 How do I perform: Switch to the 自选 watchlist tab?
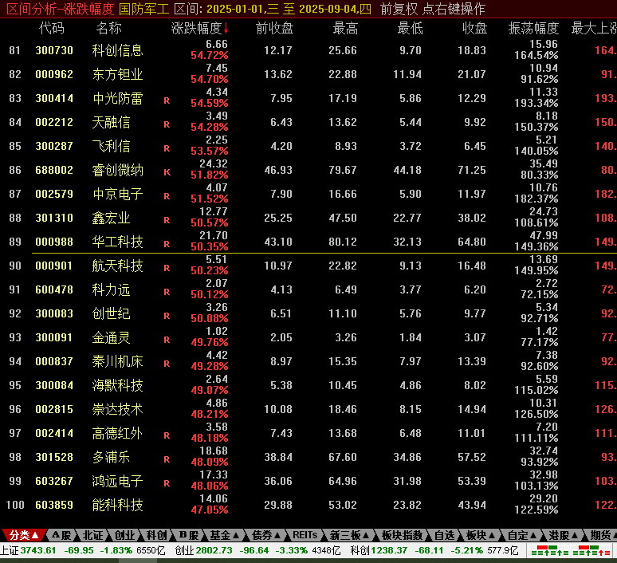click(445, 535)
